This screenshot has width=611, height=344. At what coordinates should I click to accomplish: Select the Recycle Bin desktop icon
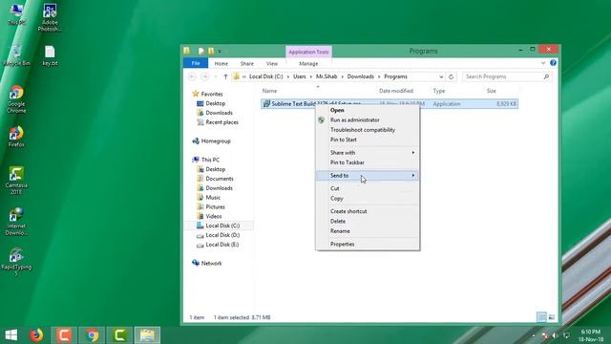16,55
